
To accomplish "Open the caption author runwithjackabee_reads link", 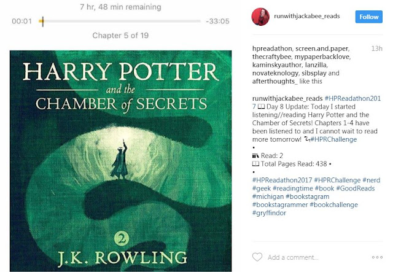I will [287, 98].
